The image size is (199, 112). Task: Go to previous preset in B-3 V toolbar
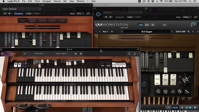click(x=76, y=54)
